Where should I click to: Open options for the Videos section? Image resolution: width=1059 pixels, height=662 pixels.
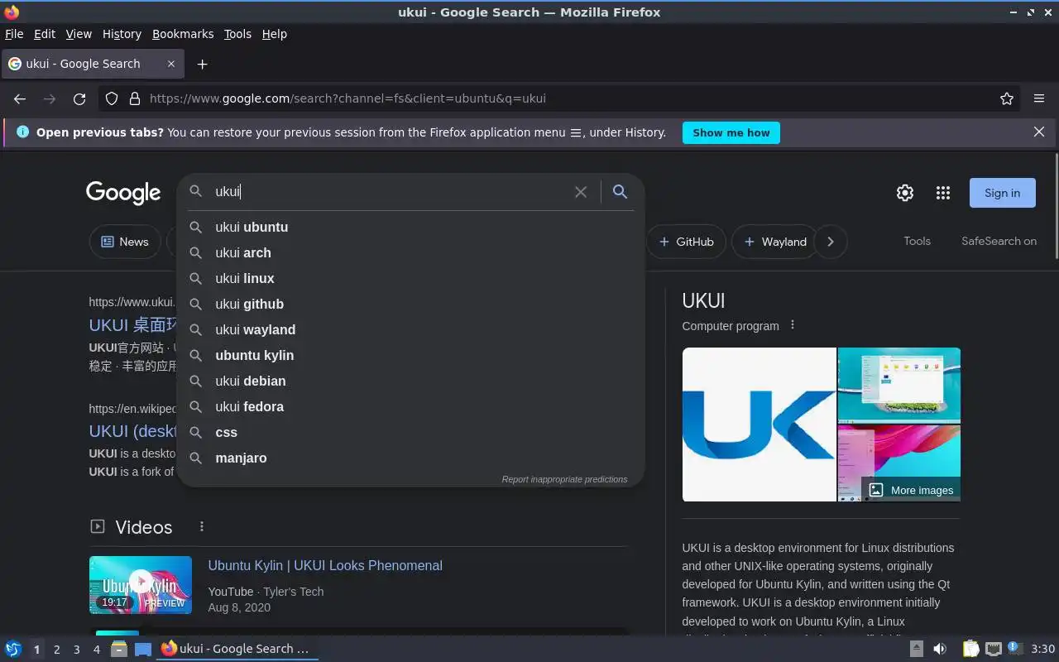[202, 526]
